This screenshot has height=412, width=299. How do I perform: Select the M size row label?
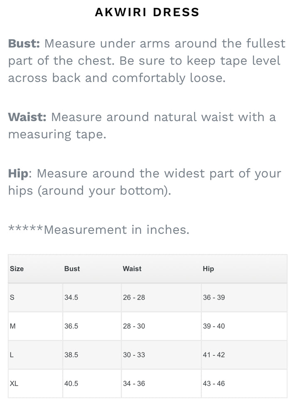pos(12,326)
